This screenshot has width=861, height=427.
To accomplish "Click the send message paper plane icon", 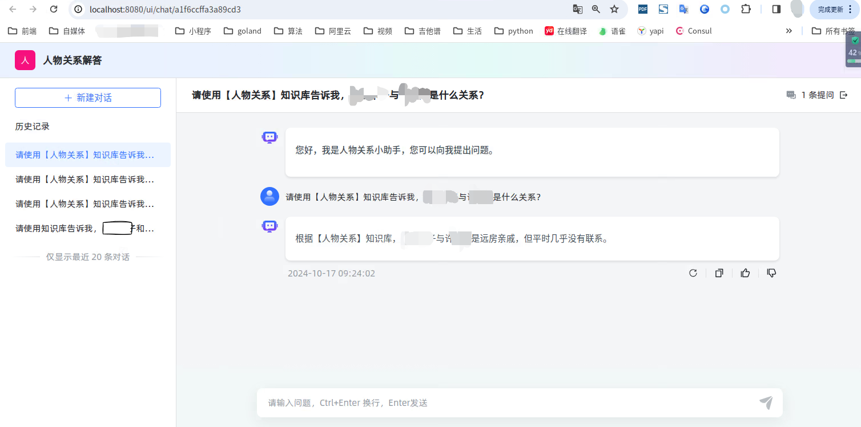I will click(x=766, y=402).
